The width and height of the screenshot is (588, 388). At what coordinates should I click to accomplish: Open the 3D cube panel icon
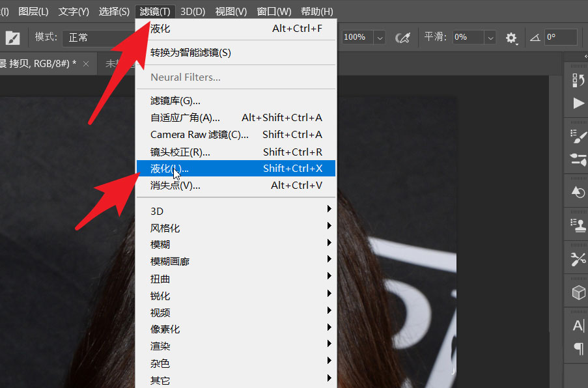pos(579,292)
